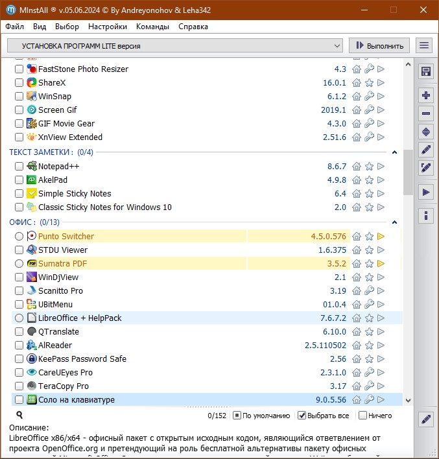Screen dimensions: 439x459
Task: Select the Classic Sticky Notes for Windows 10 entry
Action: [105, 207]
